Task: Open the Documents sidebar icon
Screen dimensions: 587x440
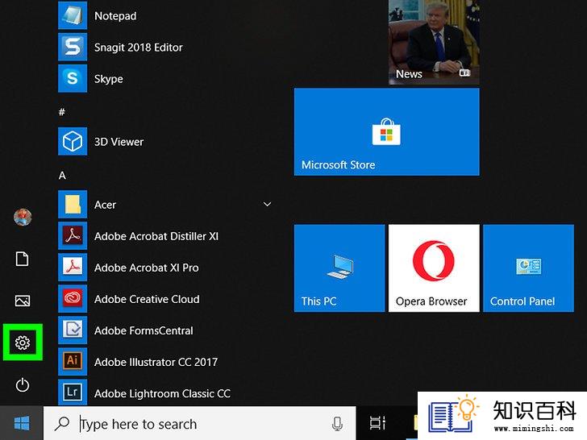Action: [22, 259]
